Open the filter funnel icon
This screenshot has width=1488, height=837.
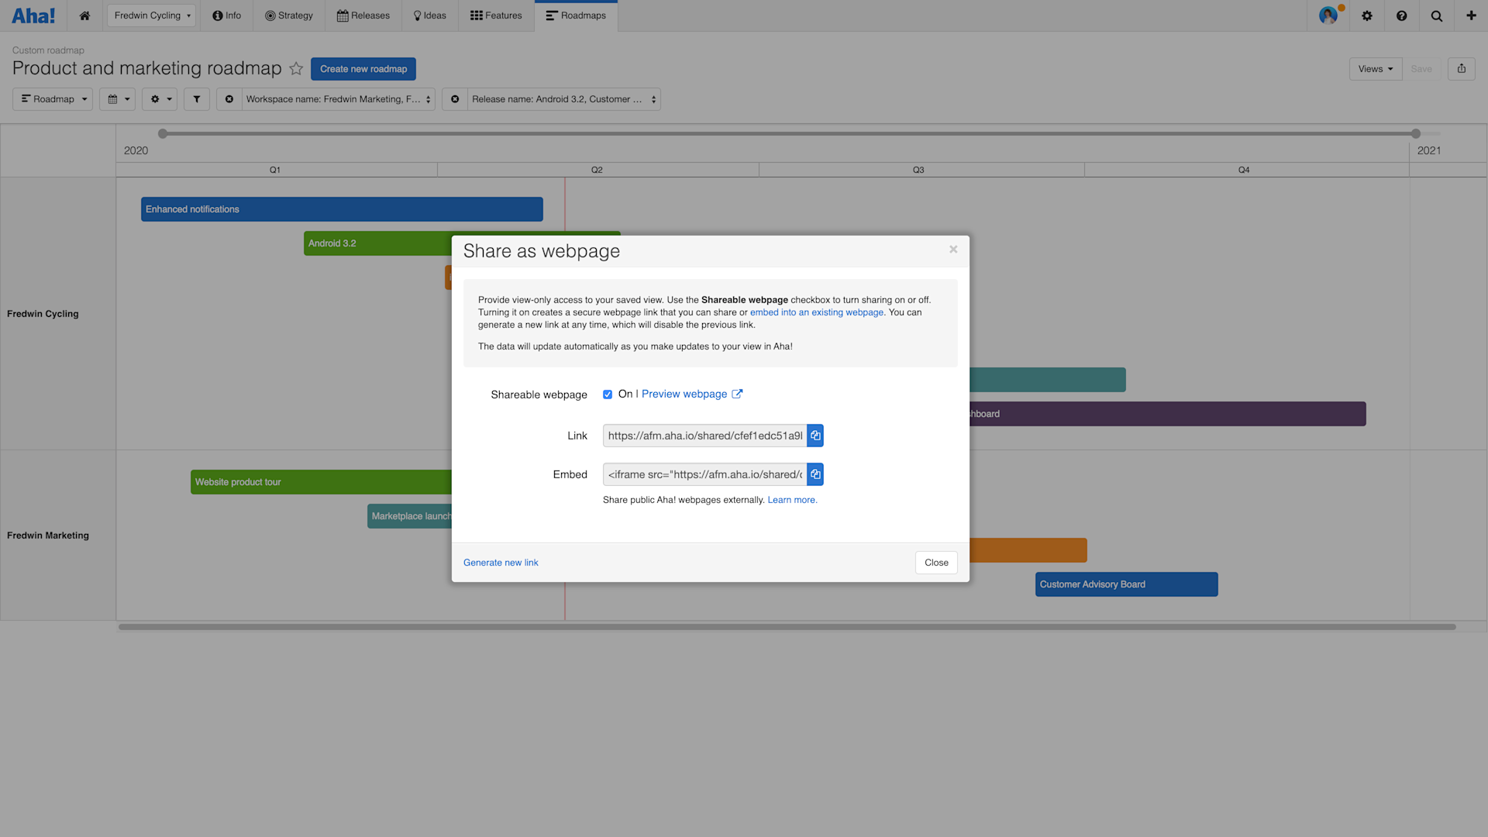point(196,99)
